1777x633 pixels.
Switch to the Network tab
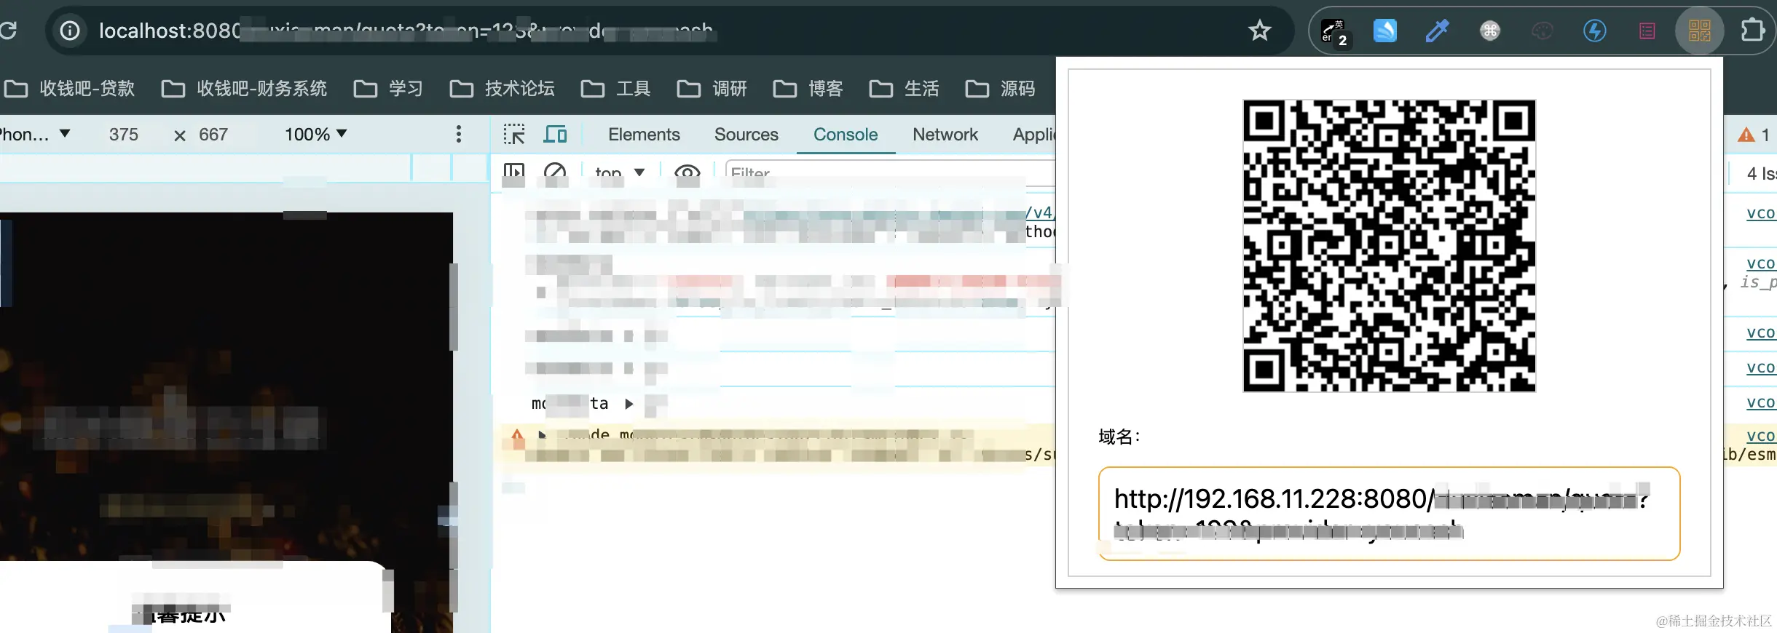945,135
